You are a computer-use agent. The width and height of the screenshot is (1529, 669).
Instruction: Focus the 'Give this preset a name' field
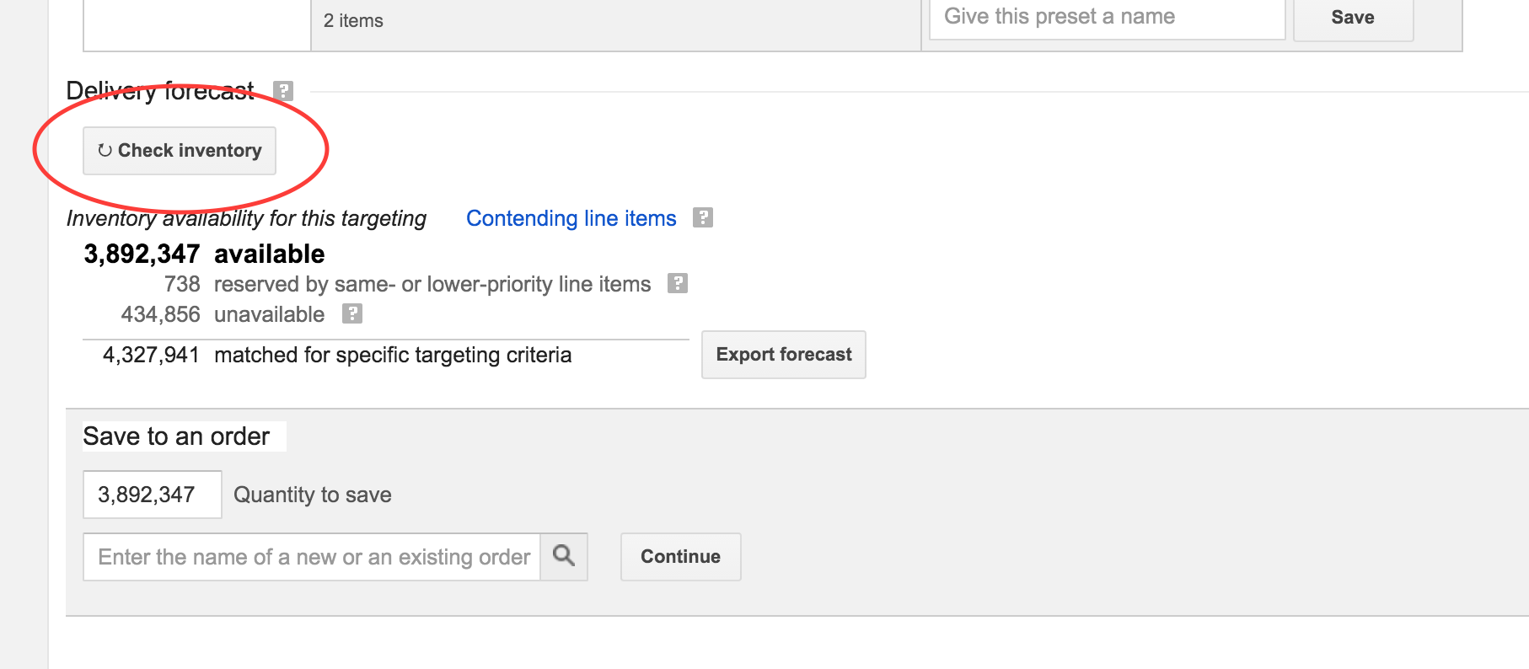(1106, 19)
